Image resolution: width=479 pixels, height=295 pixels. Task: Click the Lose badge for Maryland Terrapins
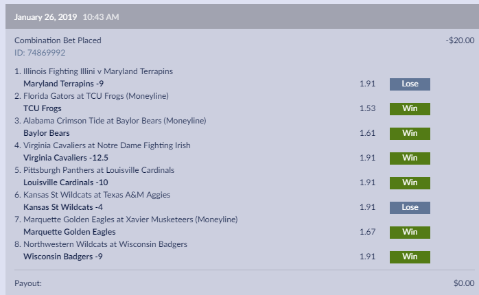click(x=410, y=84)
